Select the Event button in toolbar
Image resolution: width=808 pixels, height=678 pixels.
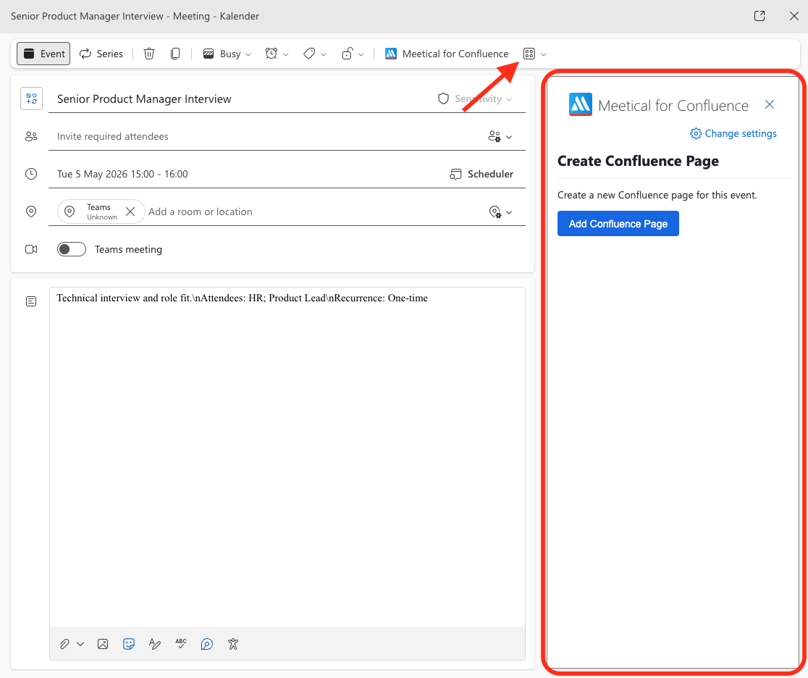point(43,54)
